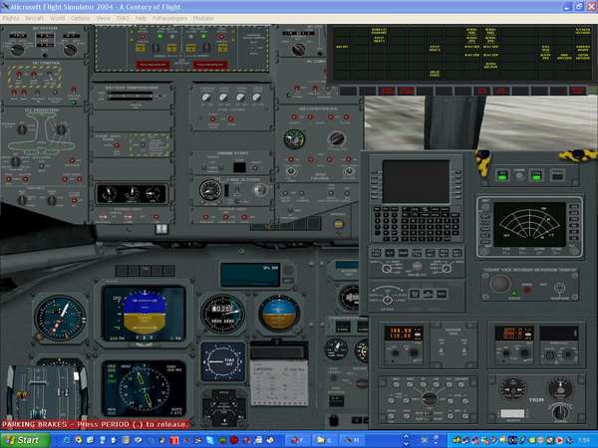The image size is (598, 448).
Task: Turn the left radio tuning knob
Action: pos(415,353)
